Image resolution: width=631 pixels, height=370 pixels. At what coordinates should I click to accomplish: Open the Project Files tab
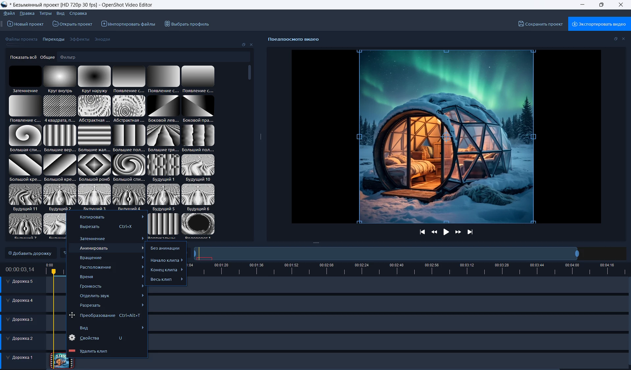coord(21,39)
